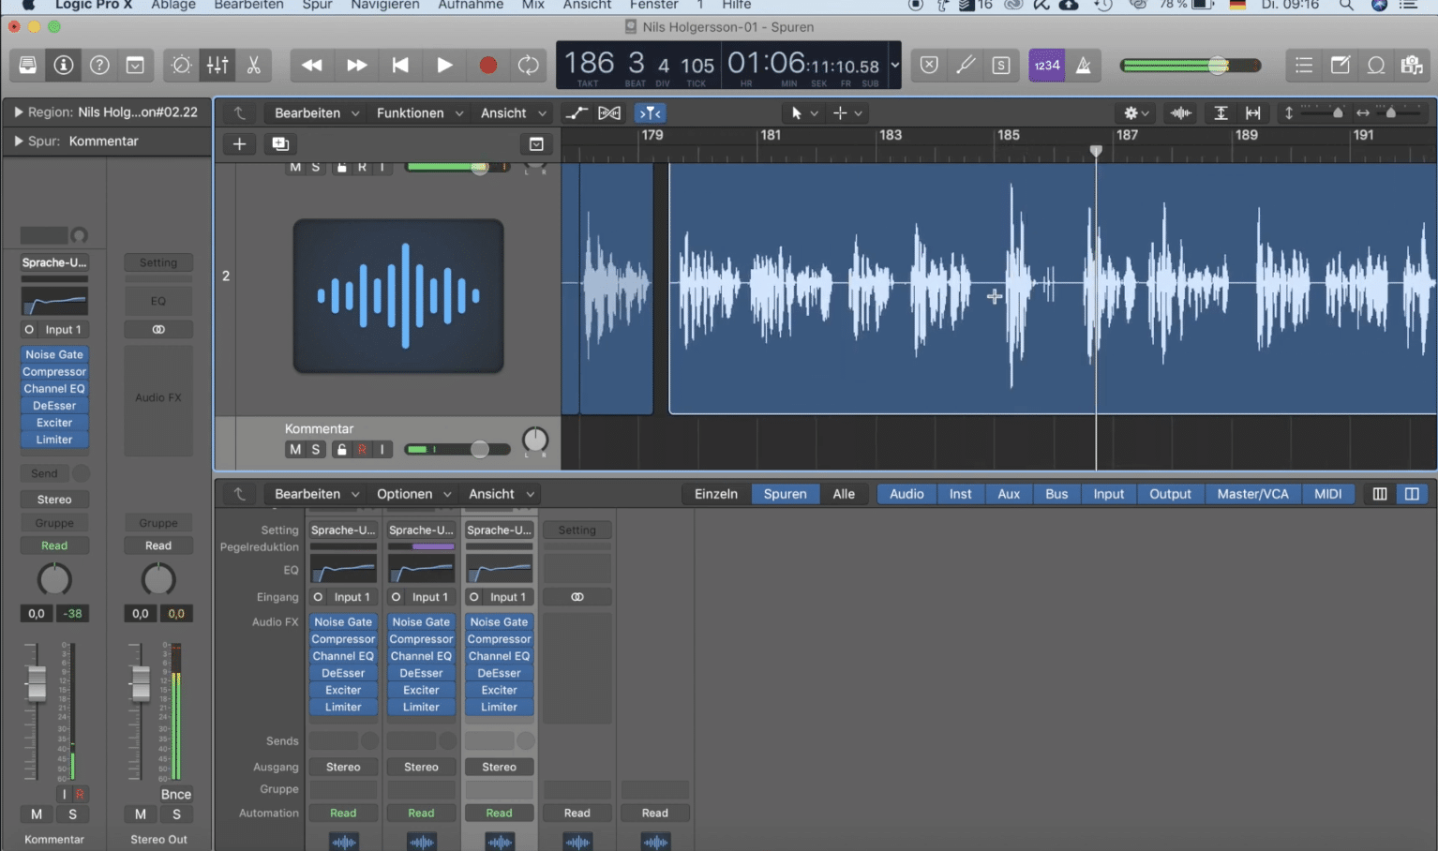Toggle the Solo S button in control bar

coord(1001,65)
